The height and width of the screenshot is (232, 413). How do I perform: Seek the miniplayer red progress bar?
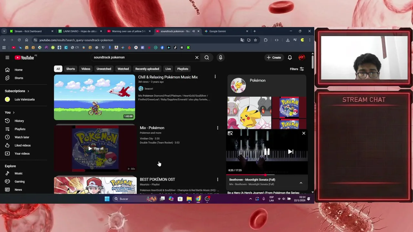267,174
